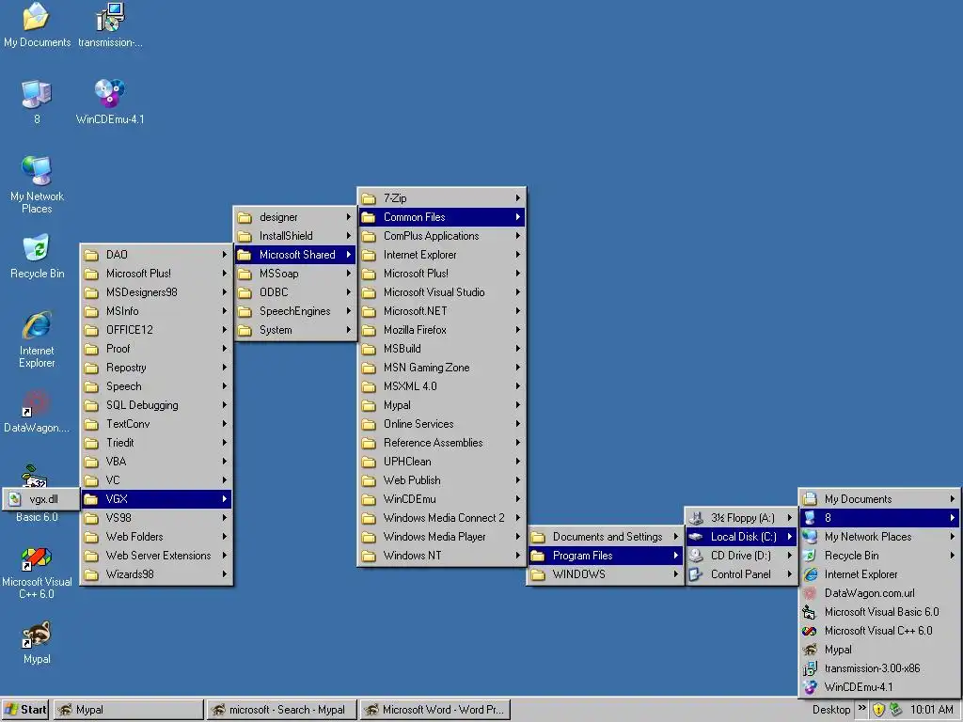Click Mypal entry in Desktop menu
The height and width of the screenshot is (722, 963).
pos(879,650)
